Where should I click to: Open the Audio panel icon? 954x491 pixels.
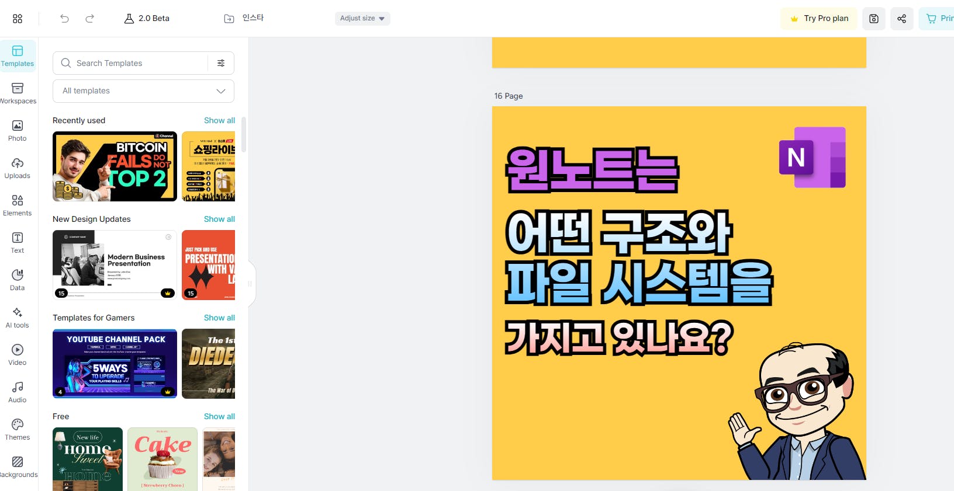click(18, 387)
